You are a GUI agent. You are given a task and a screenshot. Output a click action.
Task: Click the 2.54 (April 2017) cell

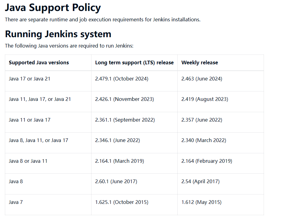point(200,181)
